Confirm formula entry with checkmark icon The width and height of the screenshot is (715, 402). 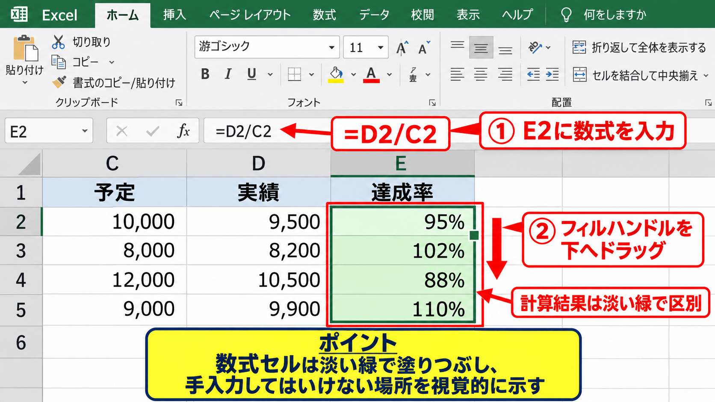pyautogui.click(x=152, y=131)
